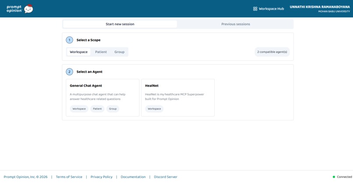Click the Select a Scope heading
This screenshot has height=183, width=353.
click(x=88, y=40)
